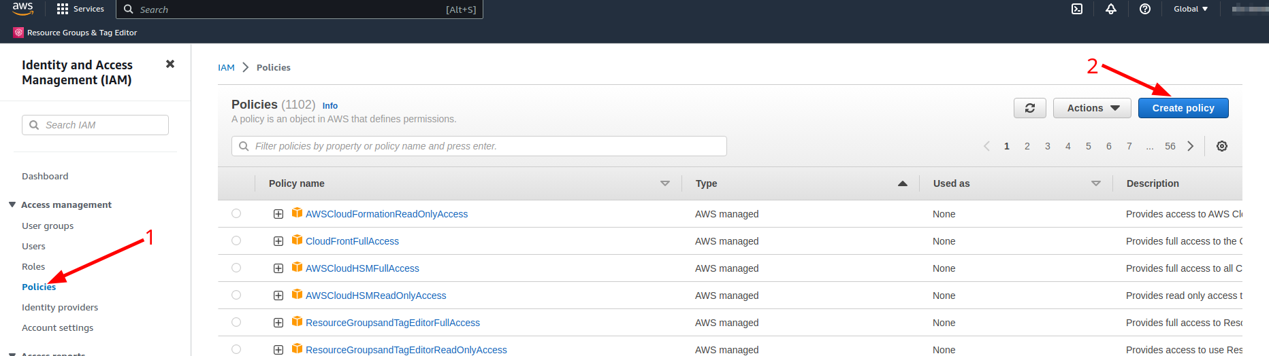1269x356 pixels.
Task: Refresh the policies list
Action: pos(1030,108)
